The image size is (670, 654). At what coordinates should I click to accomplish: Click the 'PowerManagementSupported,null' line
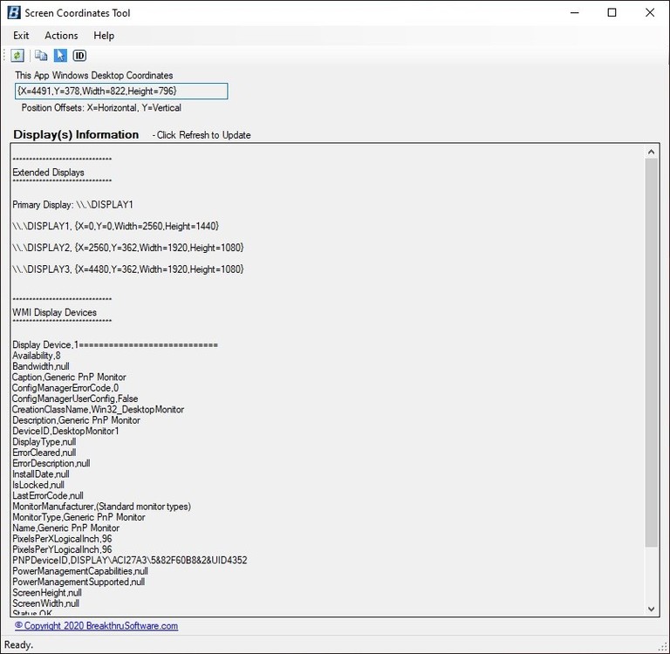tap(79, 582)
